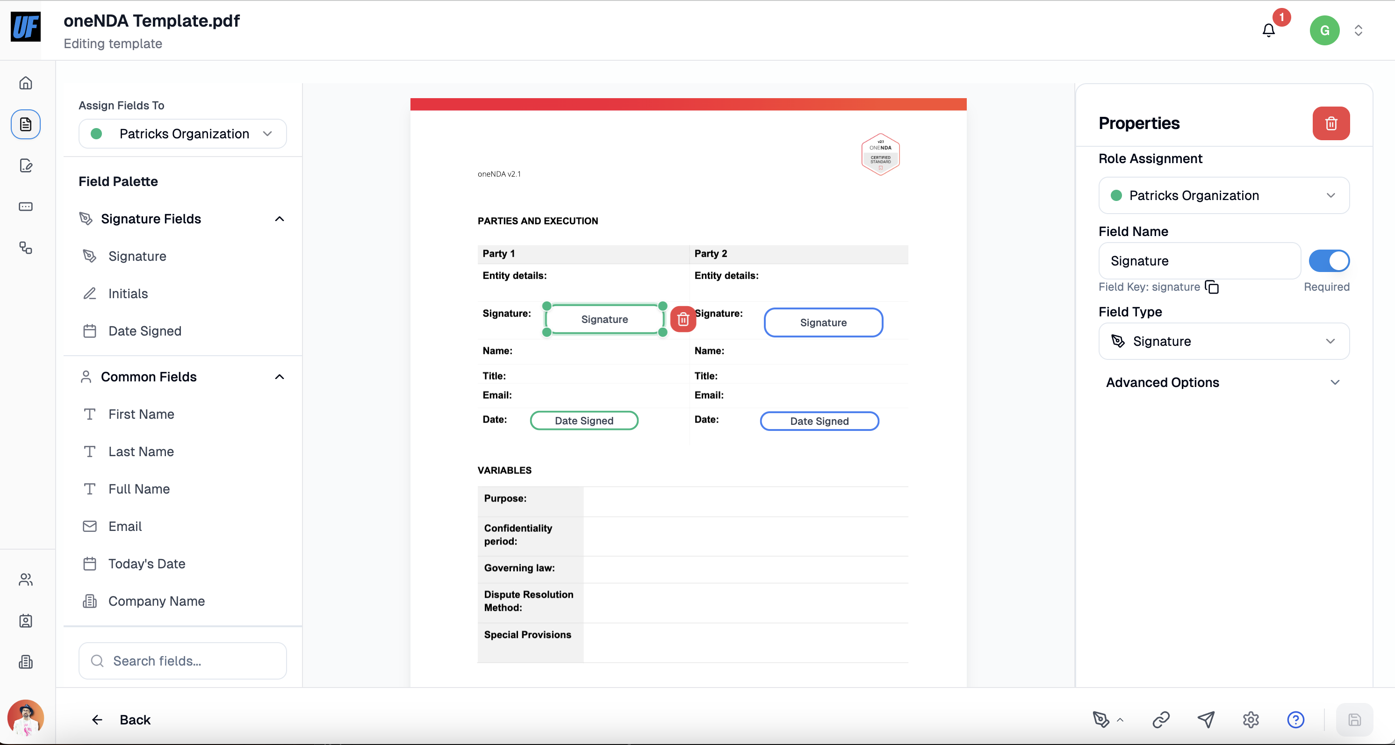This screenshot has width=1395, height=745.
Task: Select Party 2 Date Signed field
Action: pyautogui.click(x=820, y=421)
